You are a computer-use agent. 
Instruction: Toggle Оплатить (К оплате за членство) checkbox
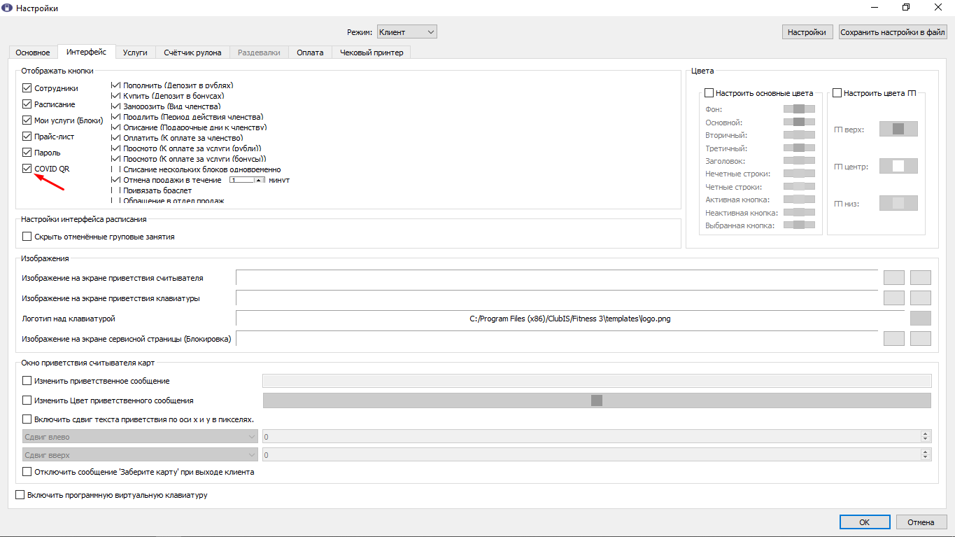coord(116,138)
